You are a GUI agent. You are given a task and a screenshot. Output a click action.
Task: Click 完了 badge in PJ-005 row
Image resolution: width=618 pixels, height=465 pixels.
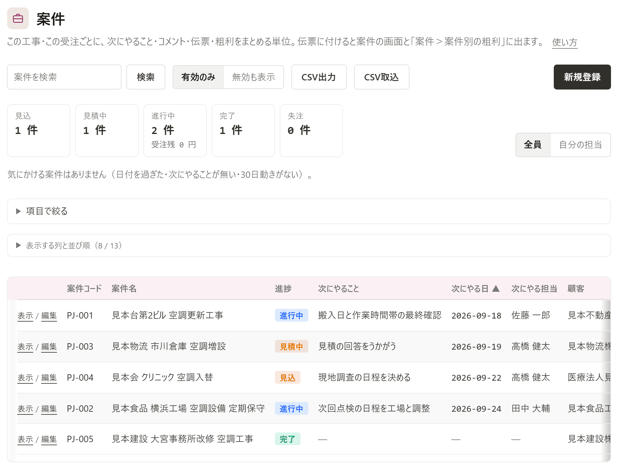[287, 439]
